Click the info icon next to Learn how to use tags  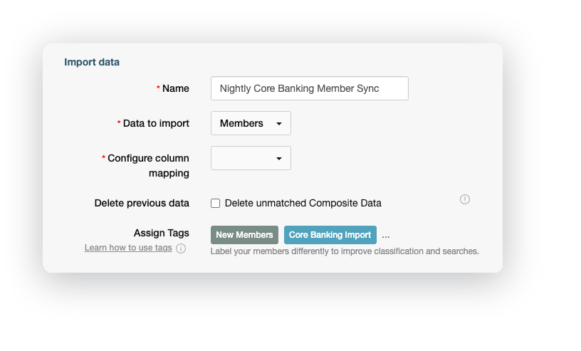coord(181,248)
